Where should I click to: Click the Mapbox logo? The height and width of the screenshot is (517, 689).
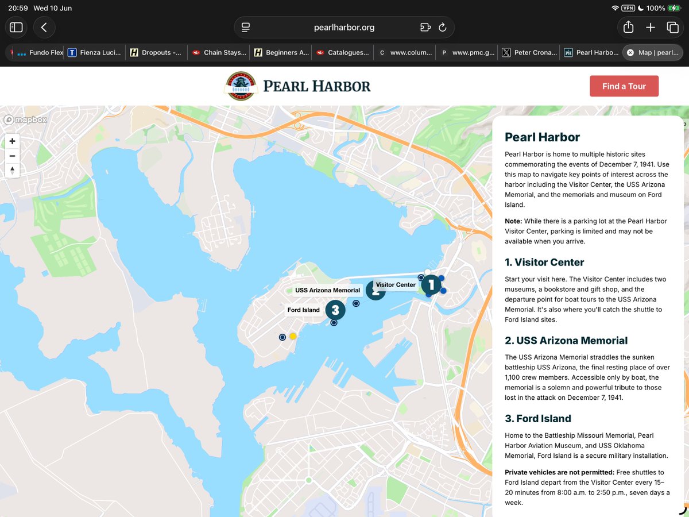pyautogui.click(x=26, y=120)
